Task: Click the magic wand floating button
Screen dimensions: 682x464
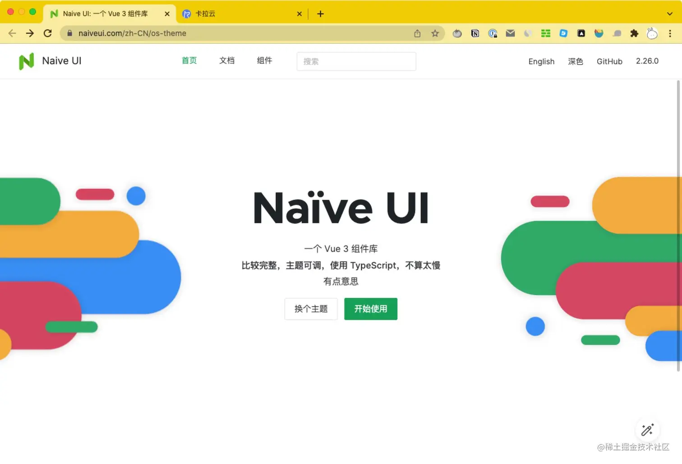Action: [647, 430]
